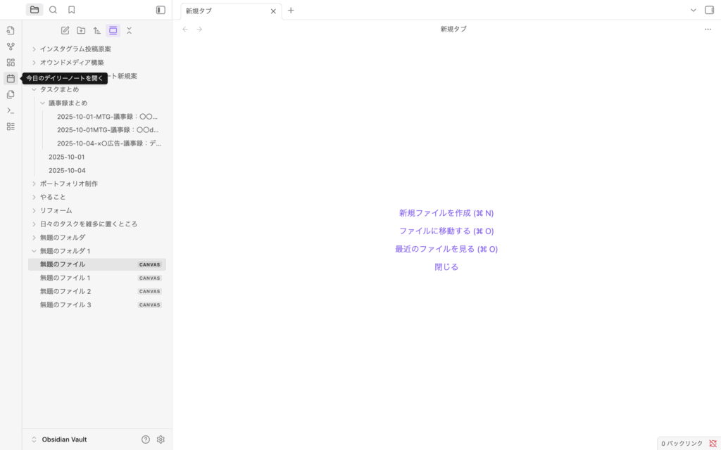Open the graph view from ribbon
Image resolution: width=721 pixels, height=450 pixels.
(x=11, y=46)
